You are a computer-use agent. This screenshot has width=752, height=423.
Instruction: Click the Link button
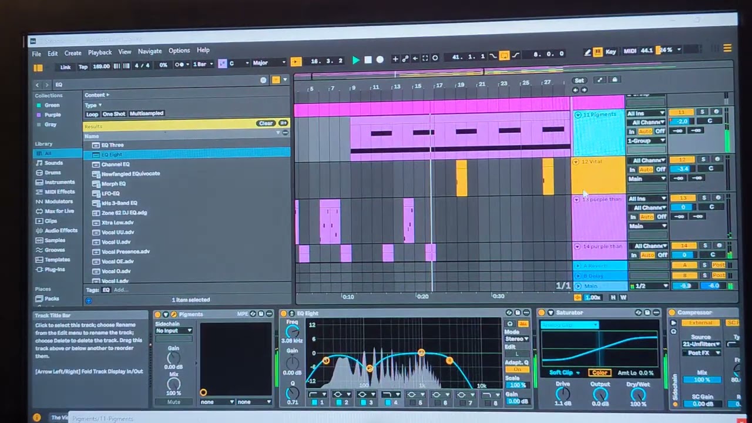(x=65, y=67)
